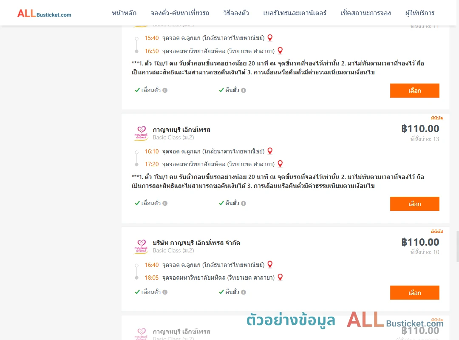Click arrival time 16:50
The image size is (459, 340).
pos(152,51)
